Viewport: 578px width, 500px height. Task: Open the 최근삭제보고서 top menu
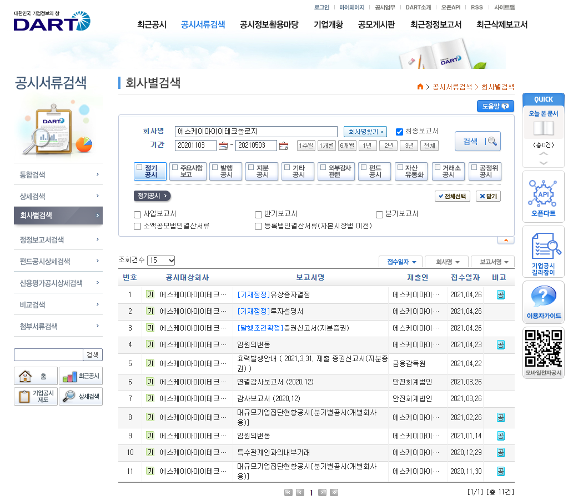pyautogui.click(x=502, y=24)
